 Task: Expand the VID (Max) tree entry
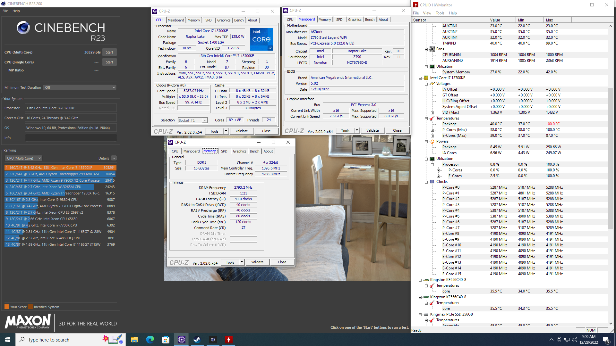(x=432, y=113)
